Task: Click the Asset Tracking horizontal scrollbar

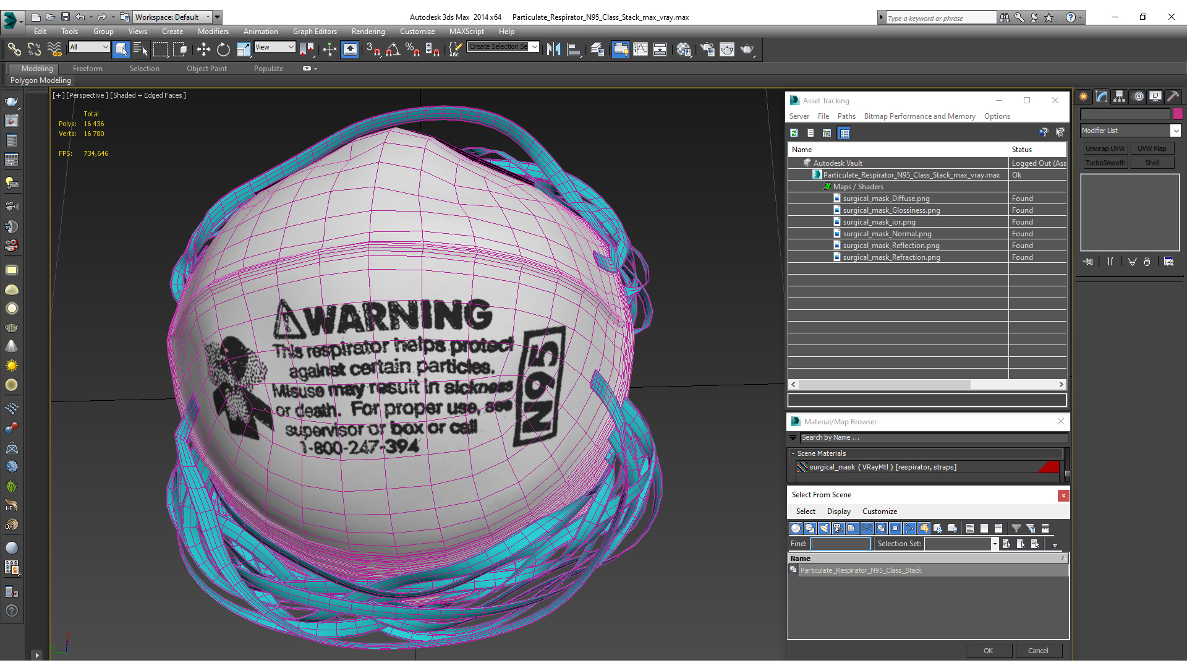Action: (927, 385)
